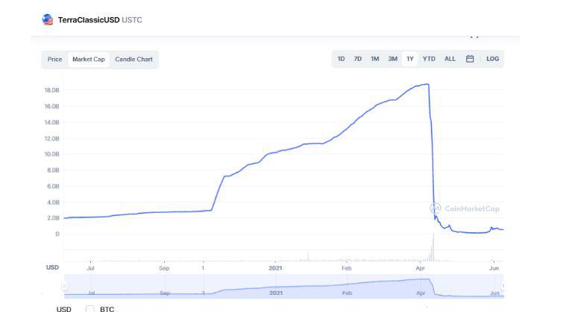Click the TerraClassicUSD coin name title
This screenshot has height=312, width=572.
88,20
